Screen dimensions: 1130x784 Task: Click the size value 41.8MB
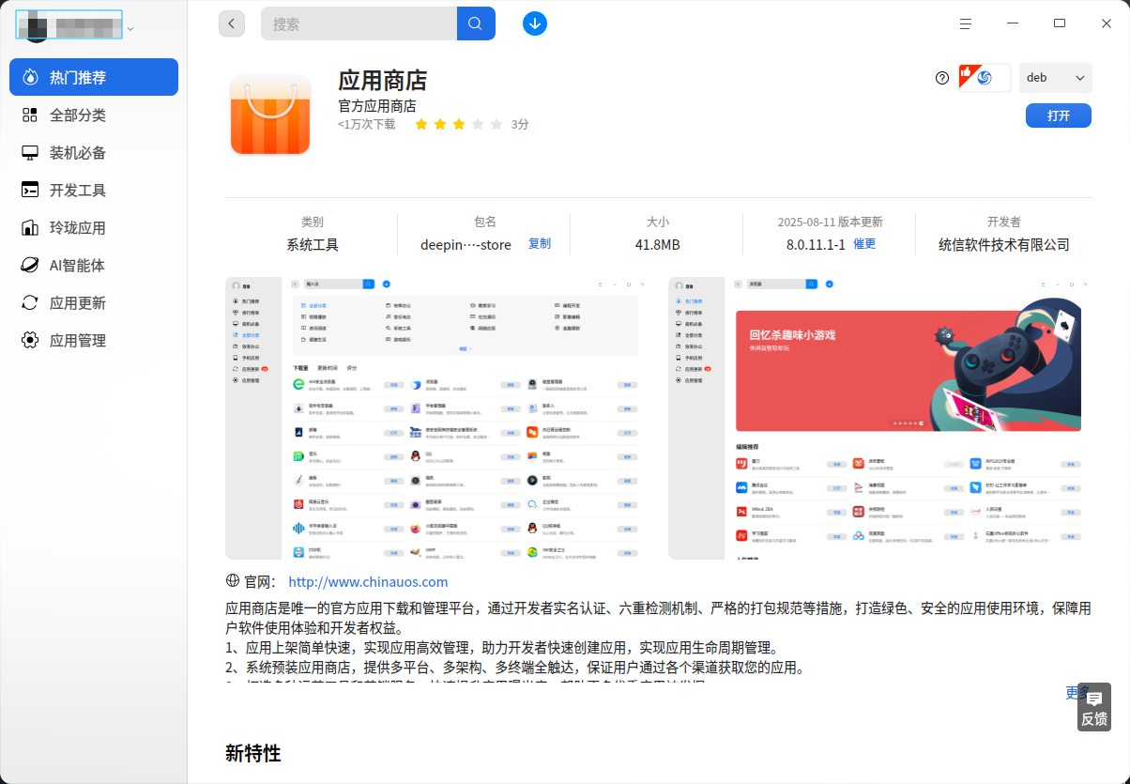pyautogui.click(x=657, y=245)
